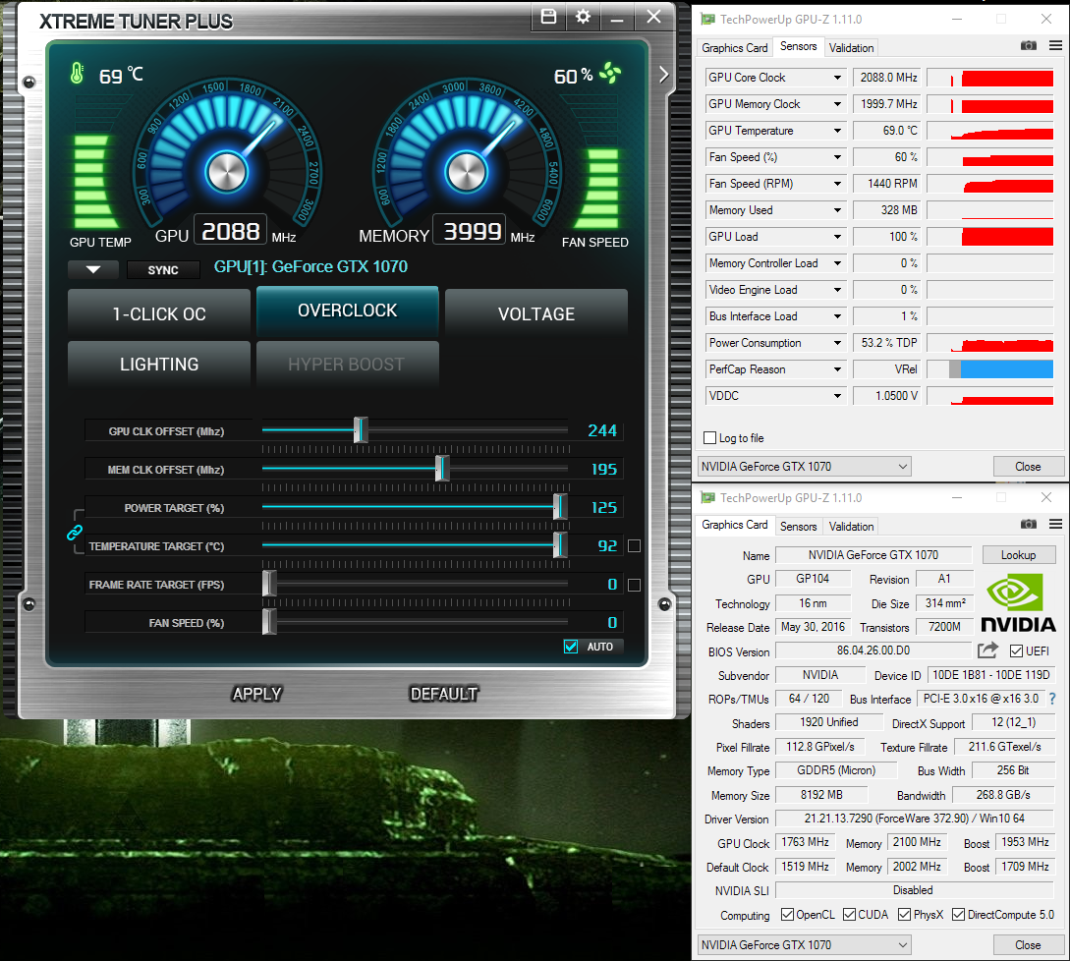1070x961 pixels.
Task: Click the Driver Version field
Action: tap(915, 819)
